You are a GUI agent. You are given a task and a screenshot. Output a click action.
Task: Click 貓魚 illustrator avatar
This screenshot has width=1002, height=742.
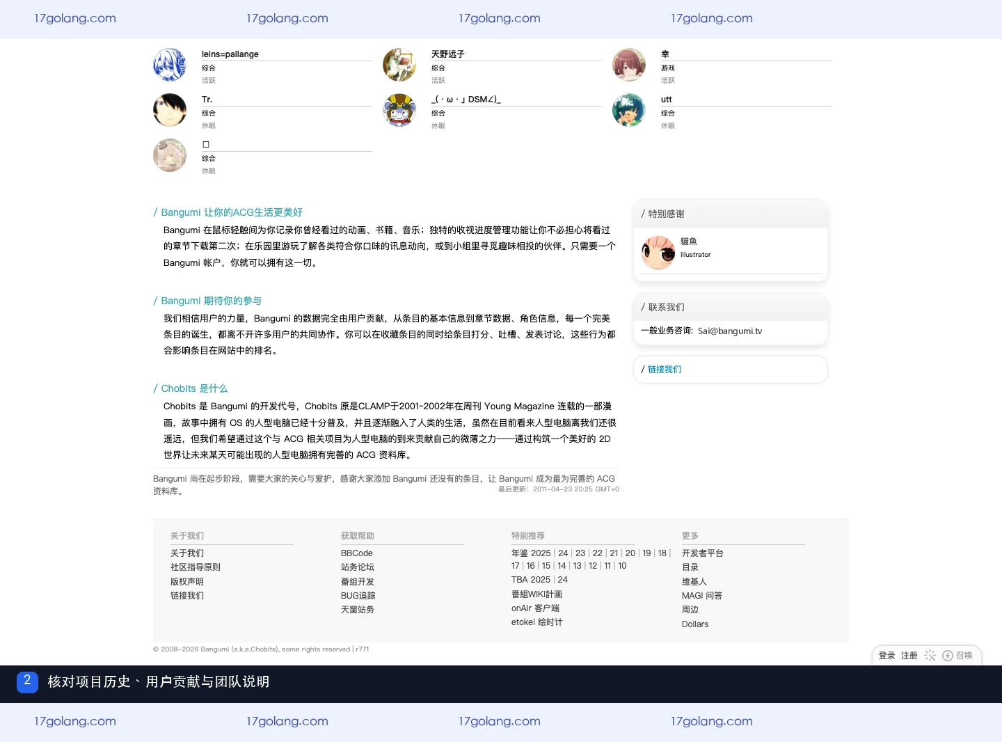(x=658, y=253)
